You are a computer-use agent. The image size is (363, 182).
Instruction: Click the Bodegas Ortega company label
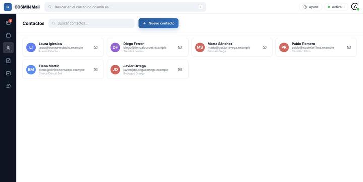click(x=134, y=74)
